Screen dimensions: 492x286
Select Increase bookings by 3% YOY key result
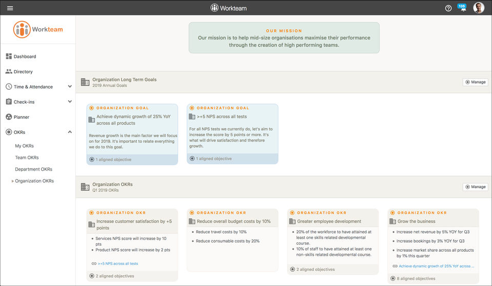tap(430, 241)
